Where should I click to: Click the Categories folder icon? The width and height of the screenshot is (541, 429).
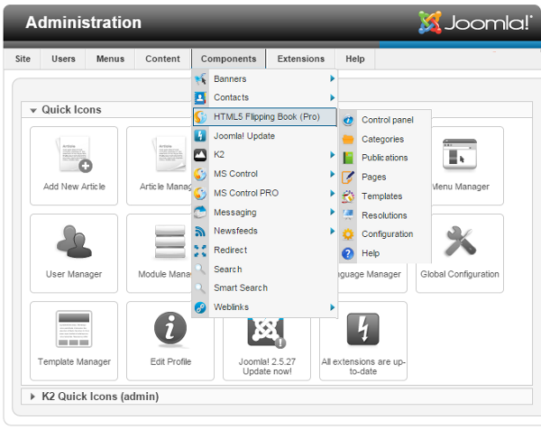coord(348,140)
